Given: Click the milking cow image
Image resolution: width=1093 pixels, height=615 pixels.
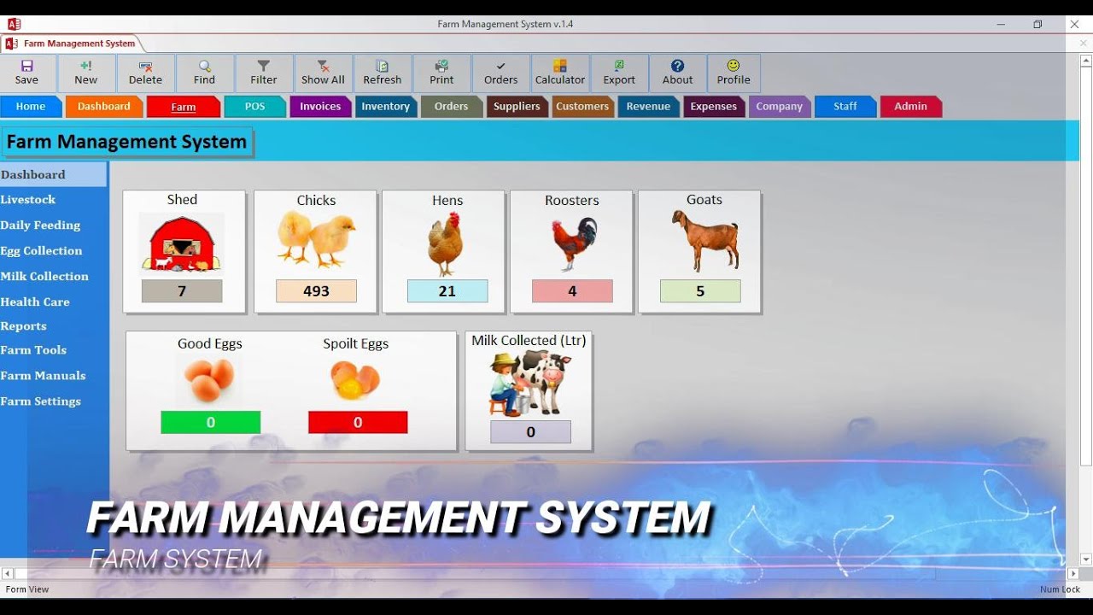Looking at the screenshot, I should click(530, 384).
